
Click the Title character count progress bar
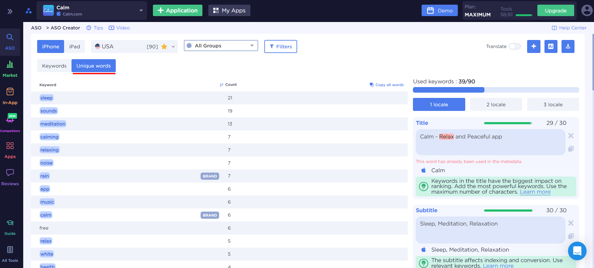pos(508,123)
